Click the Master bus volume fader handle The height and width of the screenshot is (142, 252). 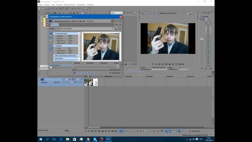pos(202,39)
